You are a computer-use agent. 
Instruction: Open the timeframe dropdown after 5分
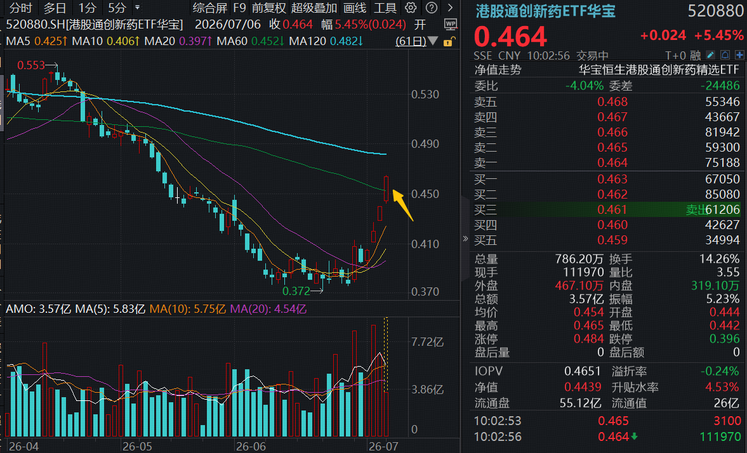[137, 8]
